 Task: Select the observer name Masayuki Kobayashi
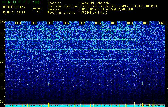[96, 3]
